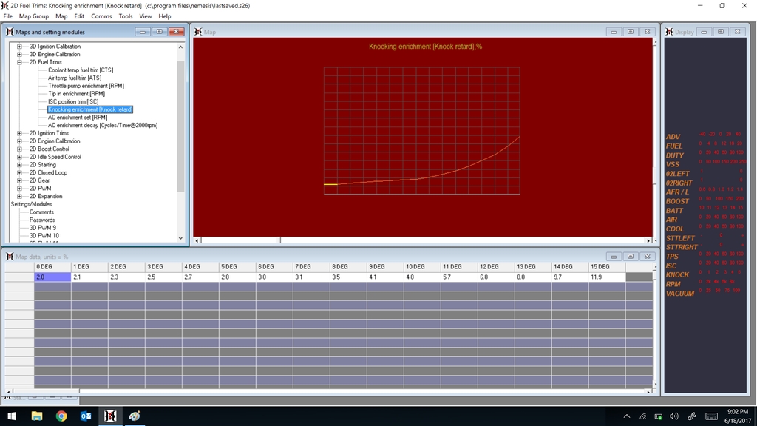Viewport: 757px width, 426px height.
Task: Expand the 2D Boost Control node
Action: (19, 149)
